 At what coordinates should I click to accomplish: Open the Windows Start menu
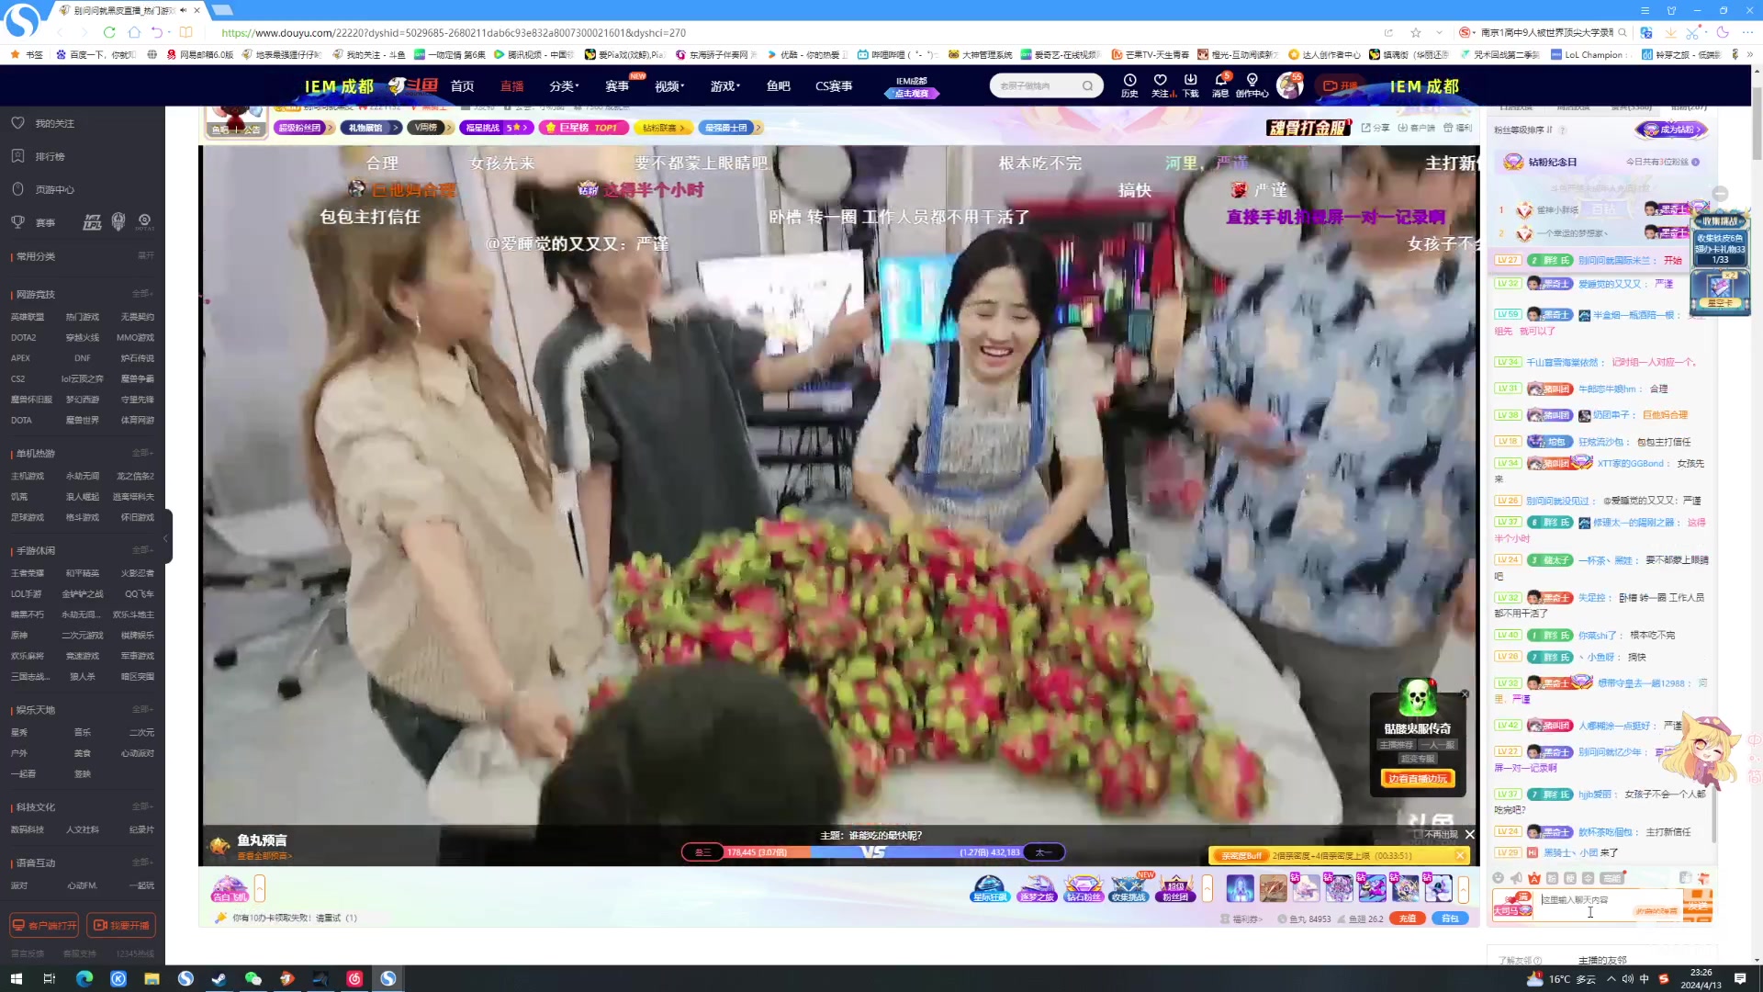pos(16,978)
